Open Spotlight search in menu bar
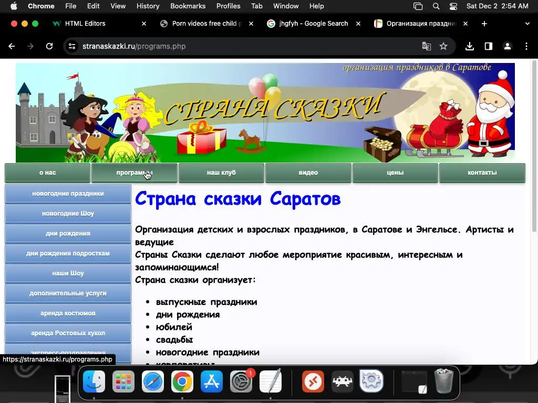The width and height of the screenshot is (538, 403). click(x=436, y=6)
